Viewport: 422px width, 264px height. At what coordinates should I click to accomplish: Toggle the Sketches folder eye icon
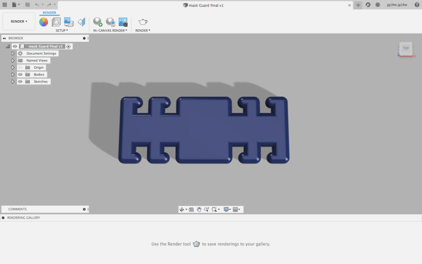click(20, 82)
